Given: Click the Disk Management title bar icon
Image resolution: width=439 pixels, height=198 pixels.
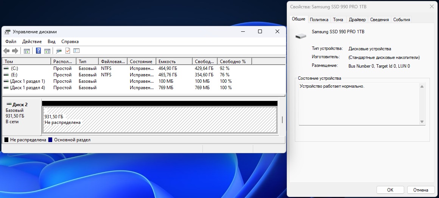Looking at the screenshot, I should pyautogui.click(x=8, y=32).
